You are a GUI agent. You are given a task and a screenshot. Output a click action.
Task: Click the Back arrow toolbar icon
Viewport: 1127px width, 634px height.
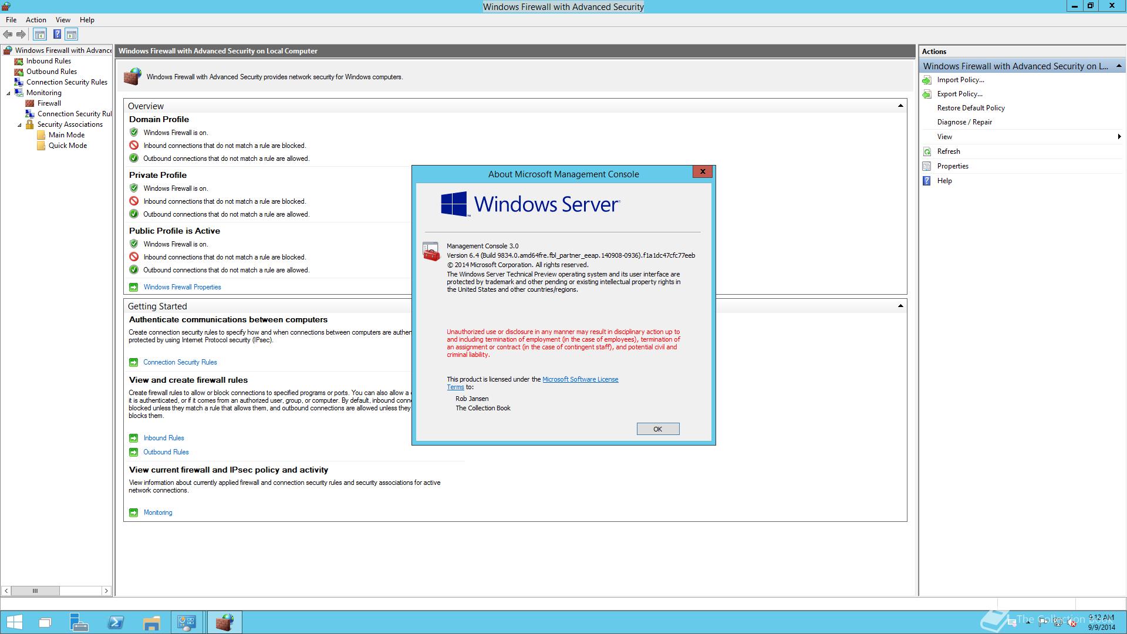click(x=8, y=35)
